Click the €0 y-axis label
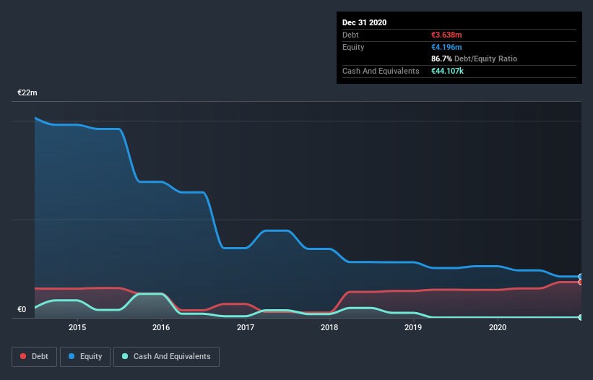The height and width of the screenshot is (380, 593). pos(22,309)
